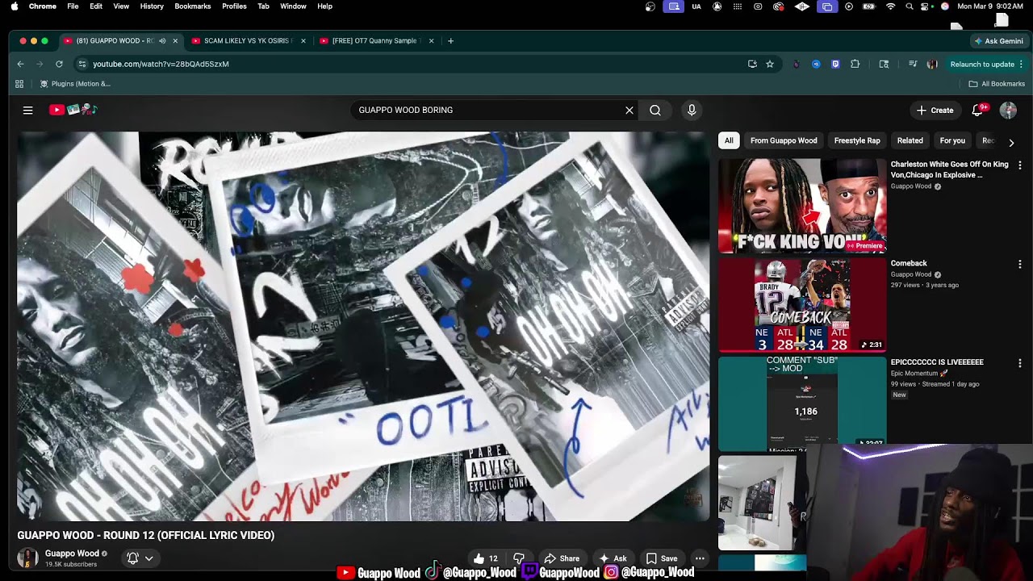Open options for EPICCCCCCC IS LIVEEEEEE
The height and width of the screenshot is (581, 1033).
pos(1020,363)
